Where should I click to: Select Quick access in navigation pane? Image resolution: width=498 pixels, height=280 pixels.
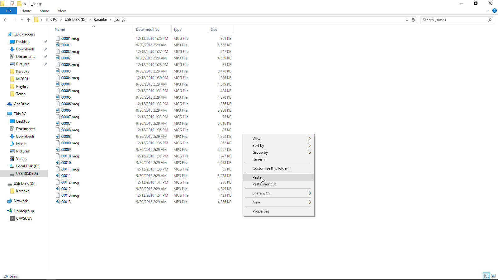click(x=24, y=34)
